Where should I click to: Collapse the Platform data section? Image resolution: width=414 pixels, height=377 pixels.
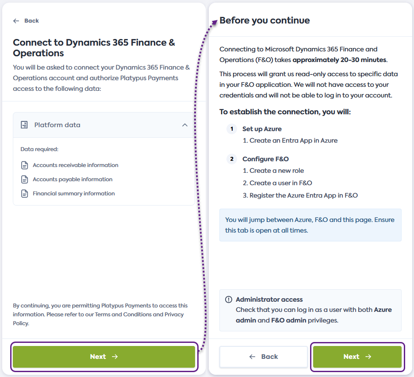click(185, 124)
